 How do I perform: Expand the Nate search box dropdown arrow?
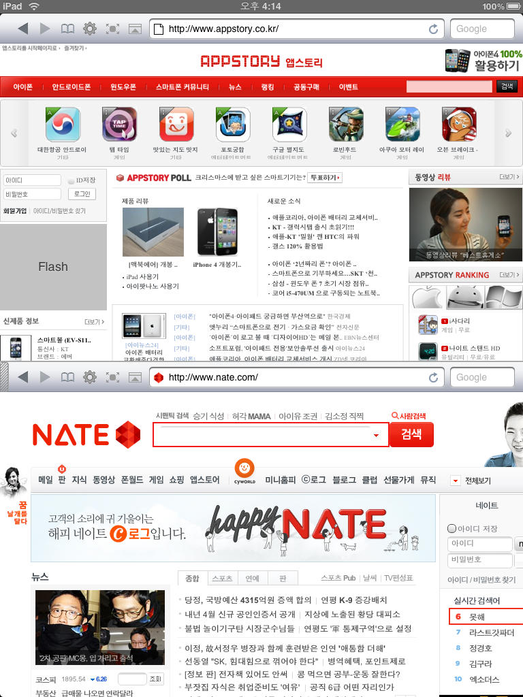point(376,435)
